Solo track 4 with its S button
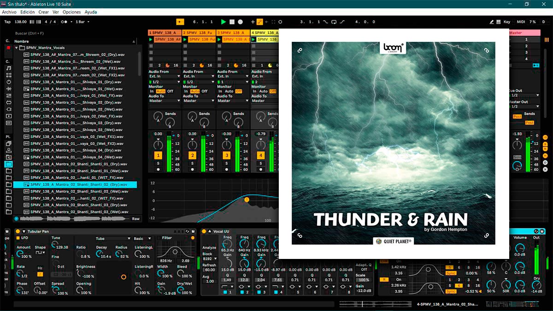This screenshot has height=311, width=553. pos(261,163)
